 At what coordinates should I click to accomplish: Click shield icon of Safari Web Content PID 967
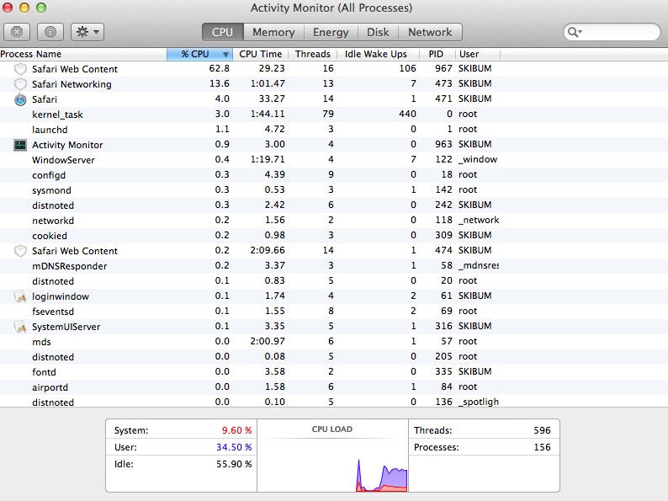[20, 69]
